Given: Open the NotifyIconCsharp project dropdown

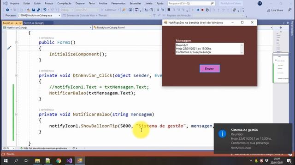Looking at the screenshot, I should (x=47, y=27).
